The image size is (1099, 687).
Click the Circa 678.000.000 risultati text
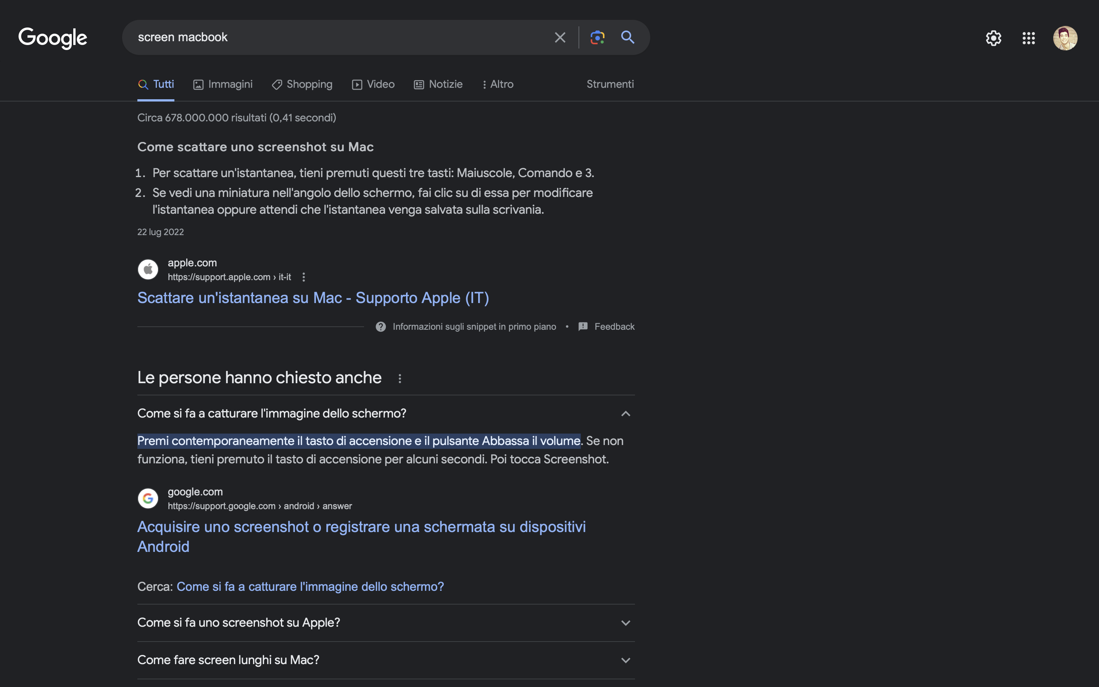pos(237,118)
